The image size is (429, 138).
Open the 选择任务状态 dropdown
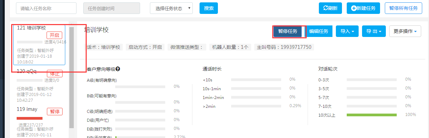[x=171, y=8]
